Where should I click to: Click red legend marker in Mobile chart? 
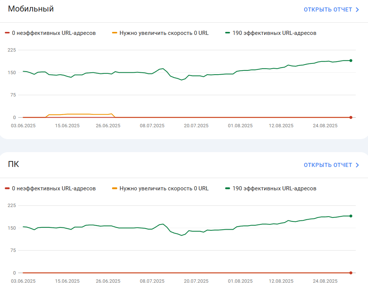[7, 33]
